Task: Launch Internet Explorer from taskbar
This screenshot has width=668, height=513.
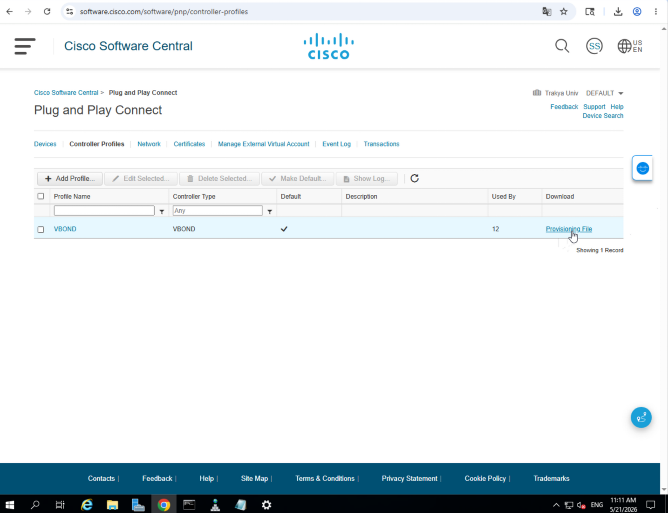Action: pos(87,505)
